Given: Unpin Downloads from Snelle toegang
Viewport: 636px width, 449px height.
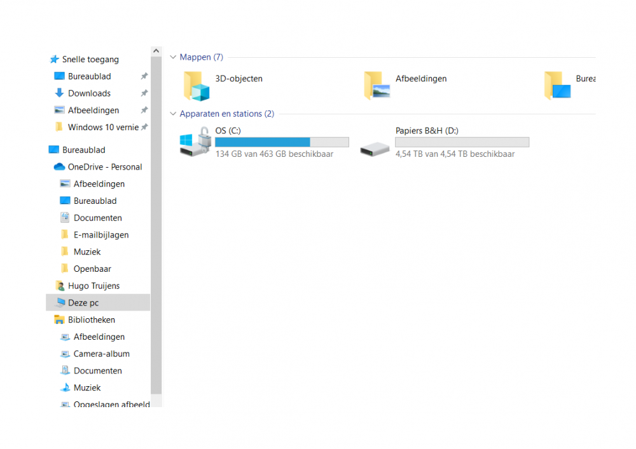Looking at the screenshot, I should coord(144,93).
